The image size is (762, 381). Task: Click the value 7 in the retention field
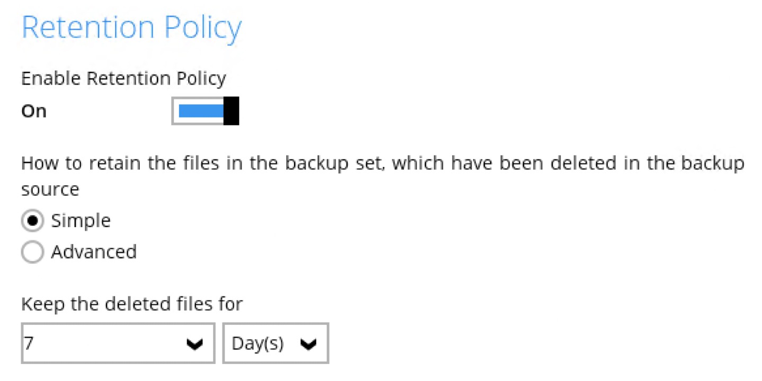(29, 343)
